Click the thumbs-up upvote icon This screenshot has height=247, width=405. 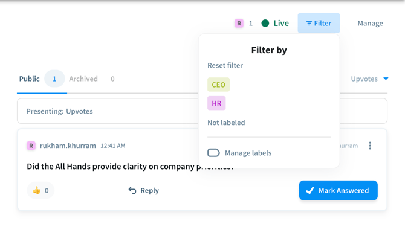click(x=36, y=190)
